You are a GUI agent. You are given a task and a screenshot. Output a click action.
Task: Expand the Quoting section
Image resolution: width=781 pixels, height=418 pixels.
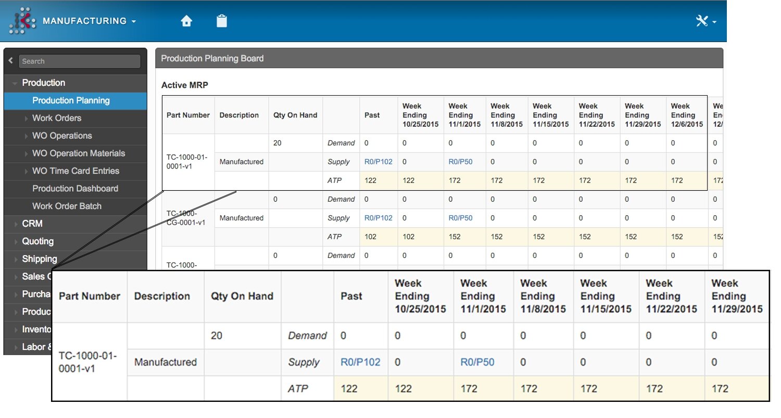pyautogui.click(x=37, y=241)
